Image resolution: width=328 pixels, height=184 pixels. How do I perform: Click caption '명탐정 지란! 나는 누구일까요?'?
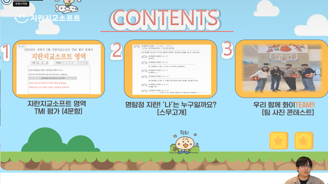tap(171, 104)
